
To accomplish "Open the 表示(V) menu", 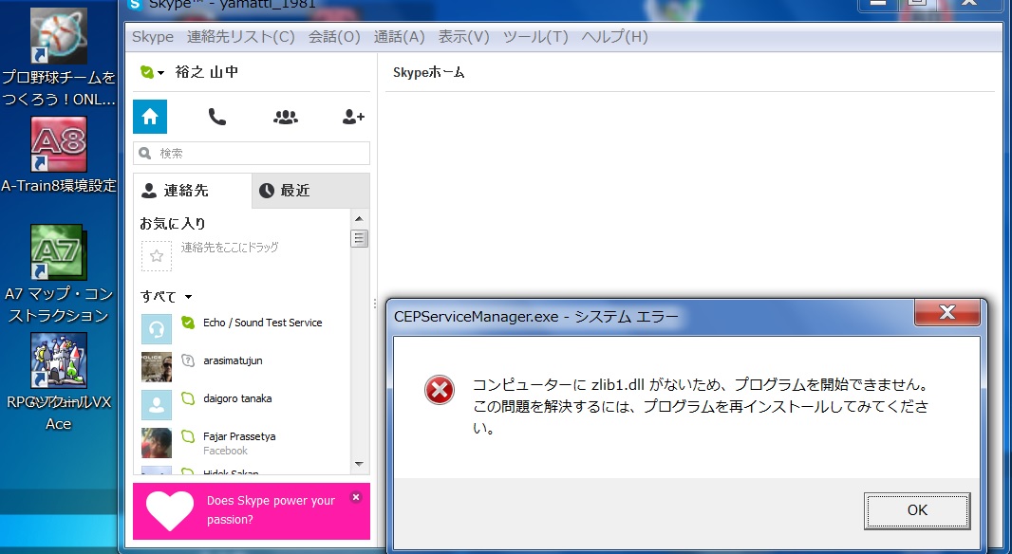I will click(x=464, y=37).
